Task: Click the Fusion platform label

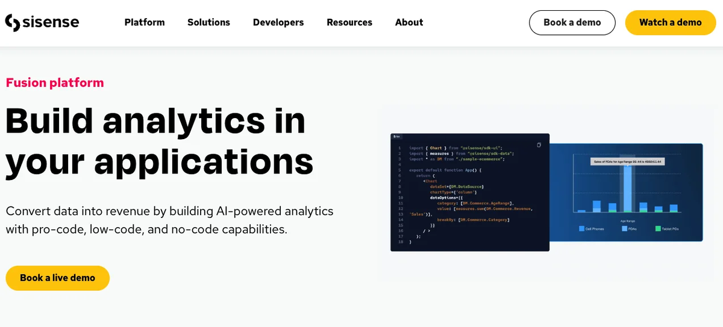Action: click(x=55, y=83)
